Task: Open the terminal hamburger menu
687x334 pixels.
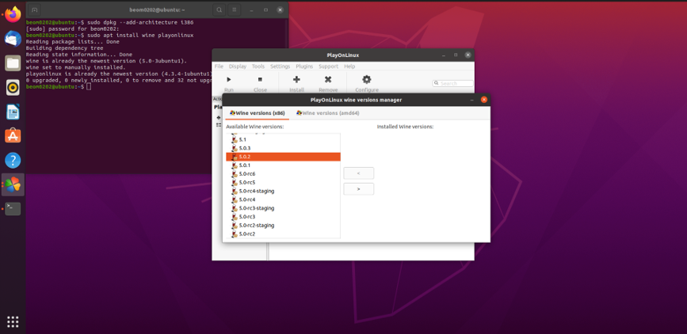Action: [235, 9]
